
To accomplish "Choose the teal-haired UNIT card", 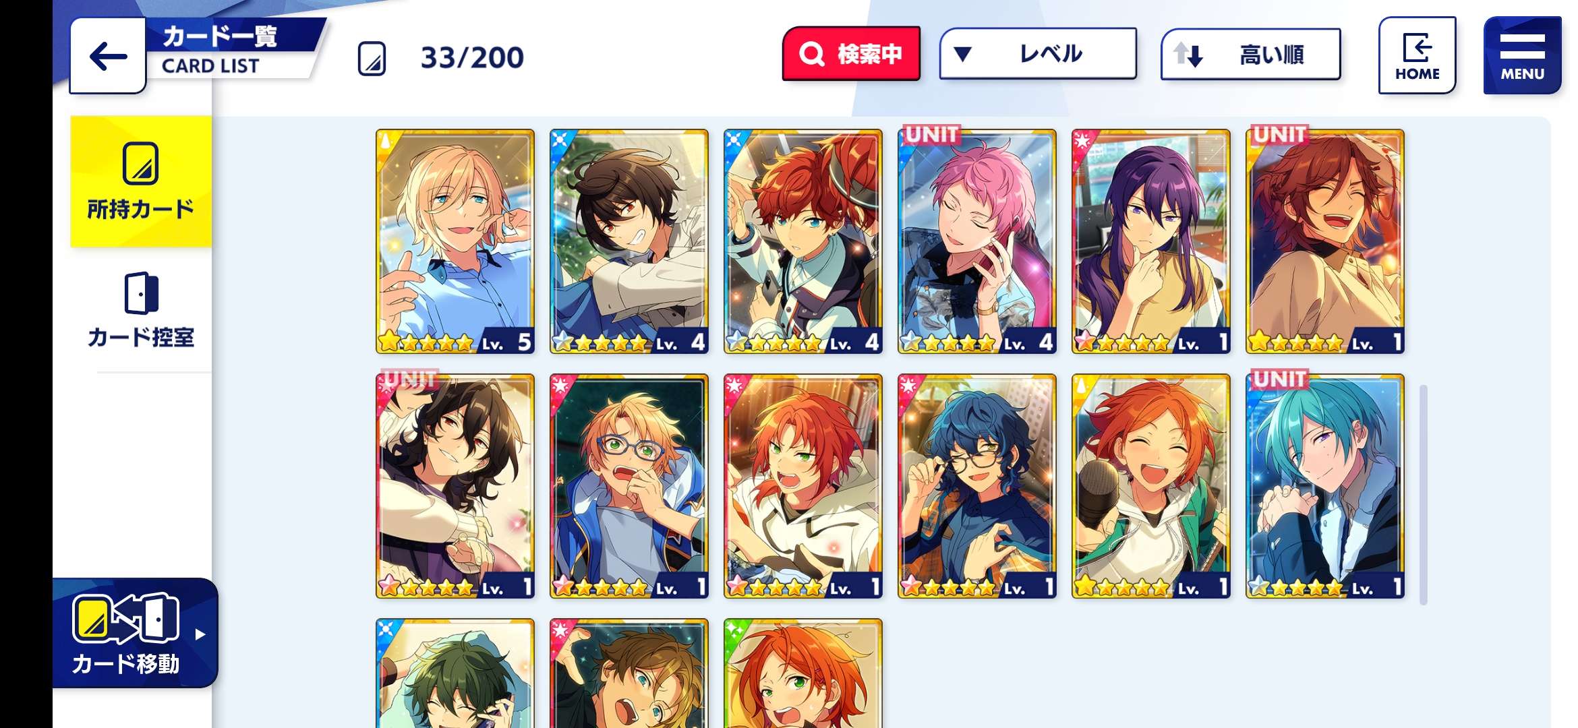I will click(1325, 486).
